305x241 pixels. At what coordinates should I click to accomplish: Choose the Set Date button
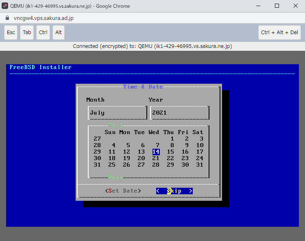click(x=123, y=191)
